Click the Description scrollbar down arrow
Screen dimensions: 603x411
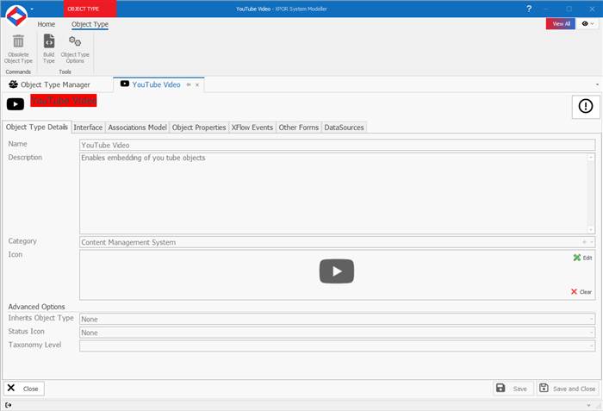[591, 230]
